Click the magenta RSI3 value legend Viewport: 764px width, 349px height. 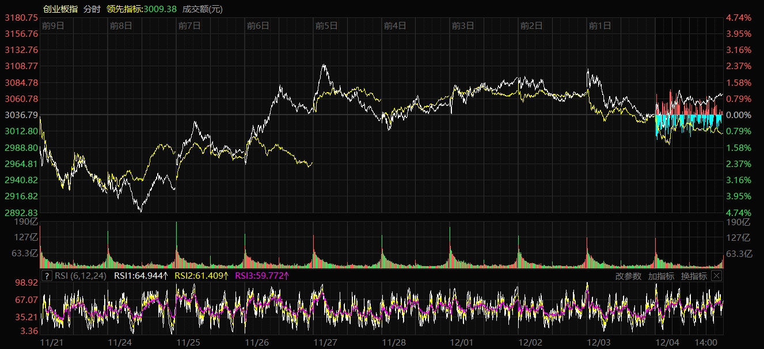pos(262,276)
